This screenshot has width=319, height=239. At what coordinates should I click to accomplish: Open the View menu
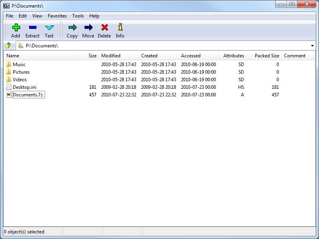point(37,16)
